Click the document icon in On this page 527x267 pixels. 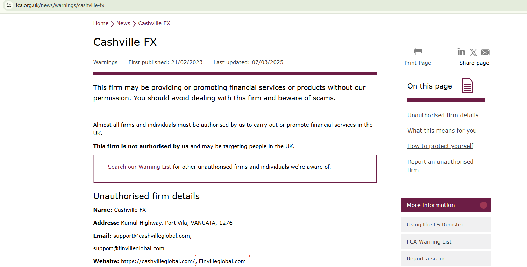point(467,86)
